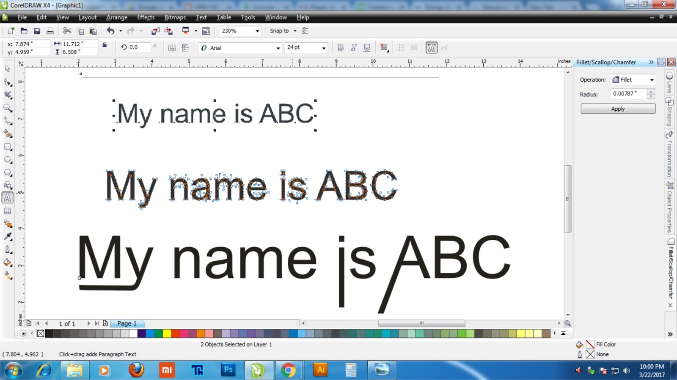Save the document
677x380 pixels.
click(x=37, y=31)
